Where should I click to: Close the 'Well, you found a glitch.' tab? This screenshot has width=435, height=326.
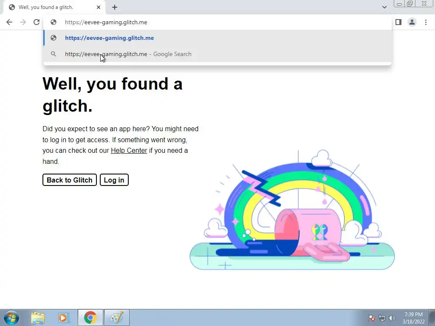99,8
